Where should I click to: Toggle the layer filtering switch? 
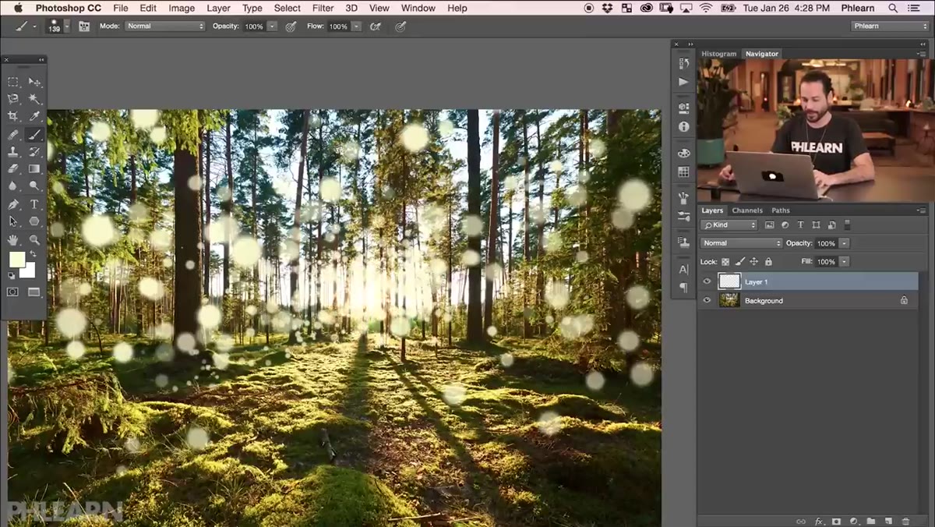click(847, 225)
